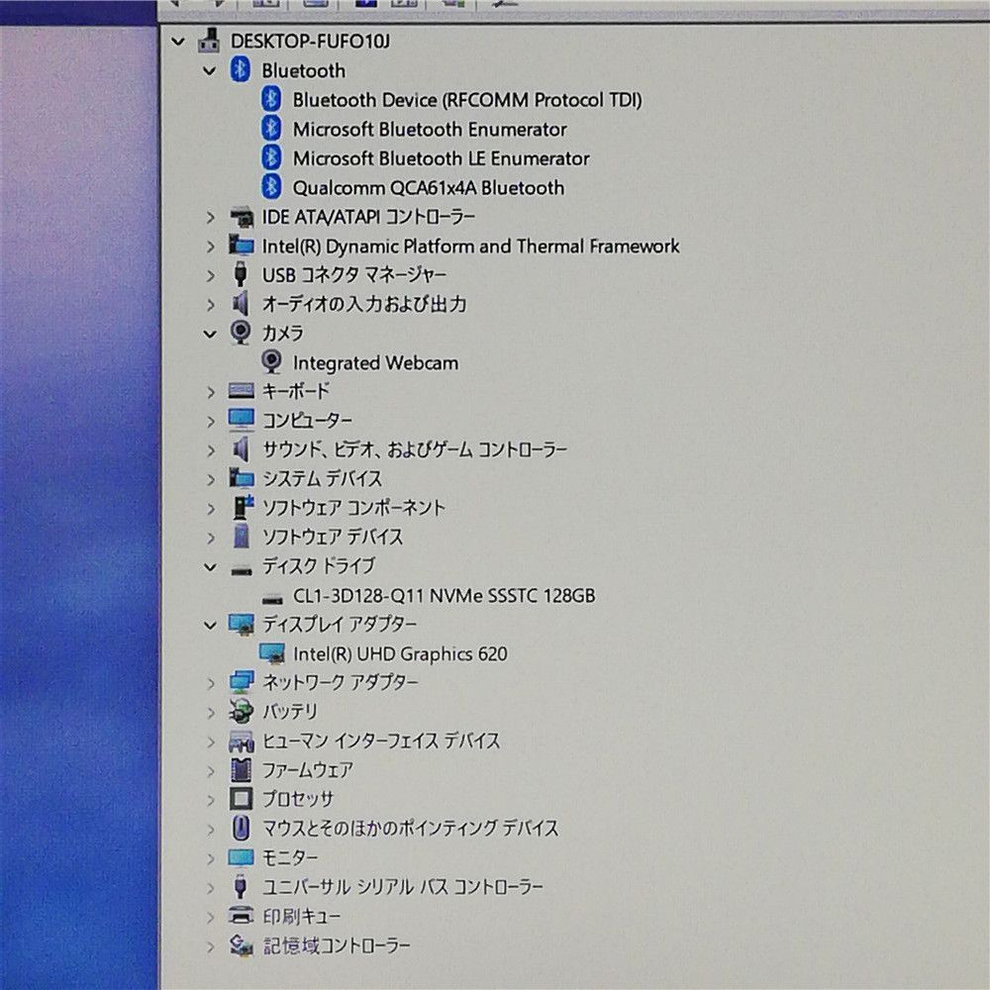Expand ソフトウェア コンポーネント category
The width and height of the screenshot is (990, 990).
pyautogui.click(x=211, y=508)
